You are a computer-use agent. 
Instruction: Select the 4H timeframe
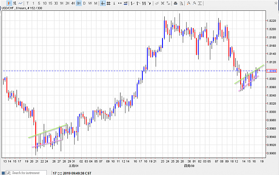tap(73, 3)
